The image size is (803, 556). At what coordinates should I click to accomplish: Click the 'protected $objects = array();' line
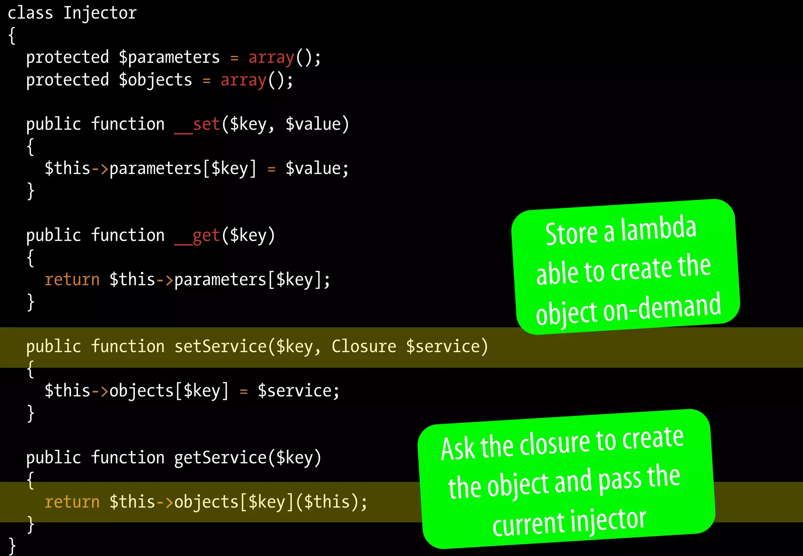(160, 80)
